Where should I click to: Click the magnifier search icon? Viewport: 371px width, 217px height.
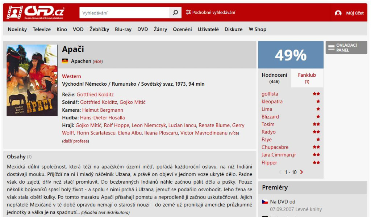(x=175, y=13)
